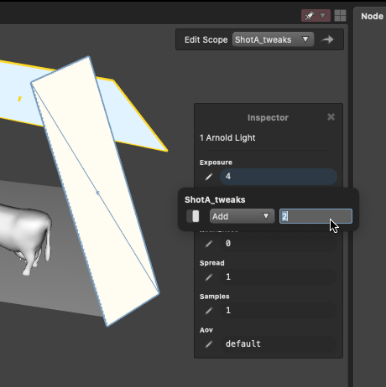
Task: Open the Edit Scope ShotA_tweaks dropdown
Action: [273, 39]
